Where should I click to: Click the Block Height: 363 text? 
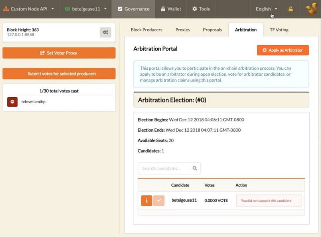[x=23, y=30]
